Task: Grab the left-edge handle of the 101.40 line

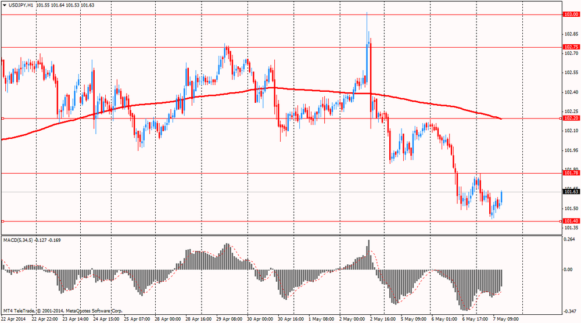Action: [x=2, y=221]
